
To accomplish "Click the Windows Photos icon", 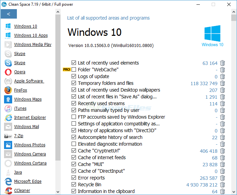I will pyautogui.click(x=8, y=145).
